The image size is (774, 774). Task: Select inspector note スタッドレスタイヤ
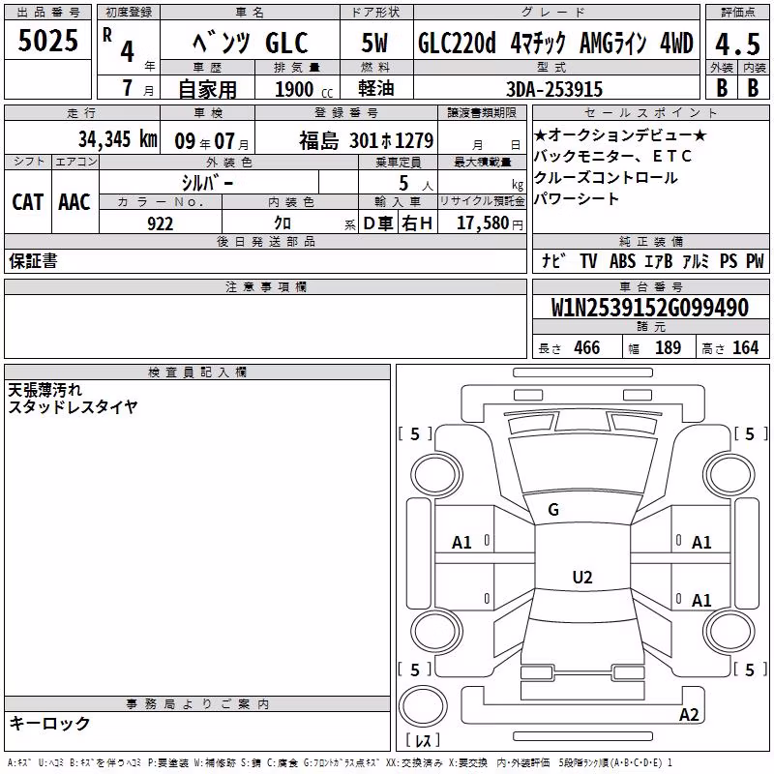73,406
